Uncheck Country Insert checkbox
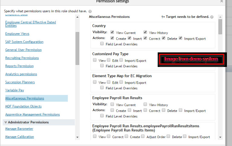 tap(130, 38)
